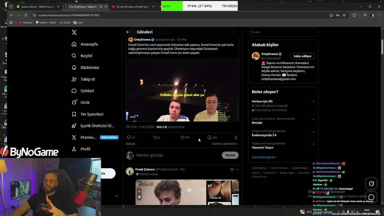Close the bufavo Stream tab
Image resolution: width=384 pixels, height=216 pixels.
pos(58,7)
